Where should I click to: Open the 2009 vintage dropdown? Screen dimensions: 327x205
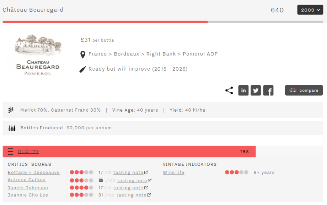point(310,10)
